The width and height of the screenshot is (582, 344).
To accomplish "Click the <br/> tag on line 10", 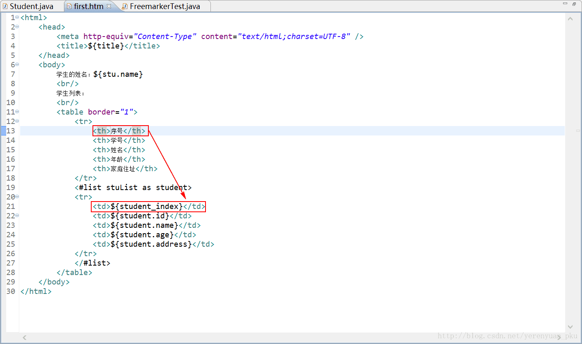I will coord(68,102).
